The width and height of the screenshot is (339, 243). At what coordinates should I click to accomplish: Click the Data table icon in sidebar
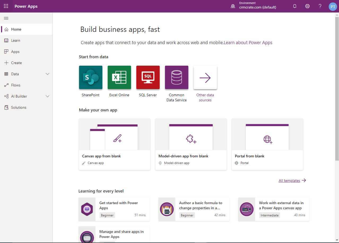click(6, 74)
